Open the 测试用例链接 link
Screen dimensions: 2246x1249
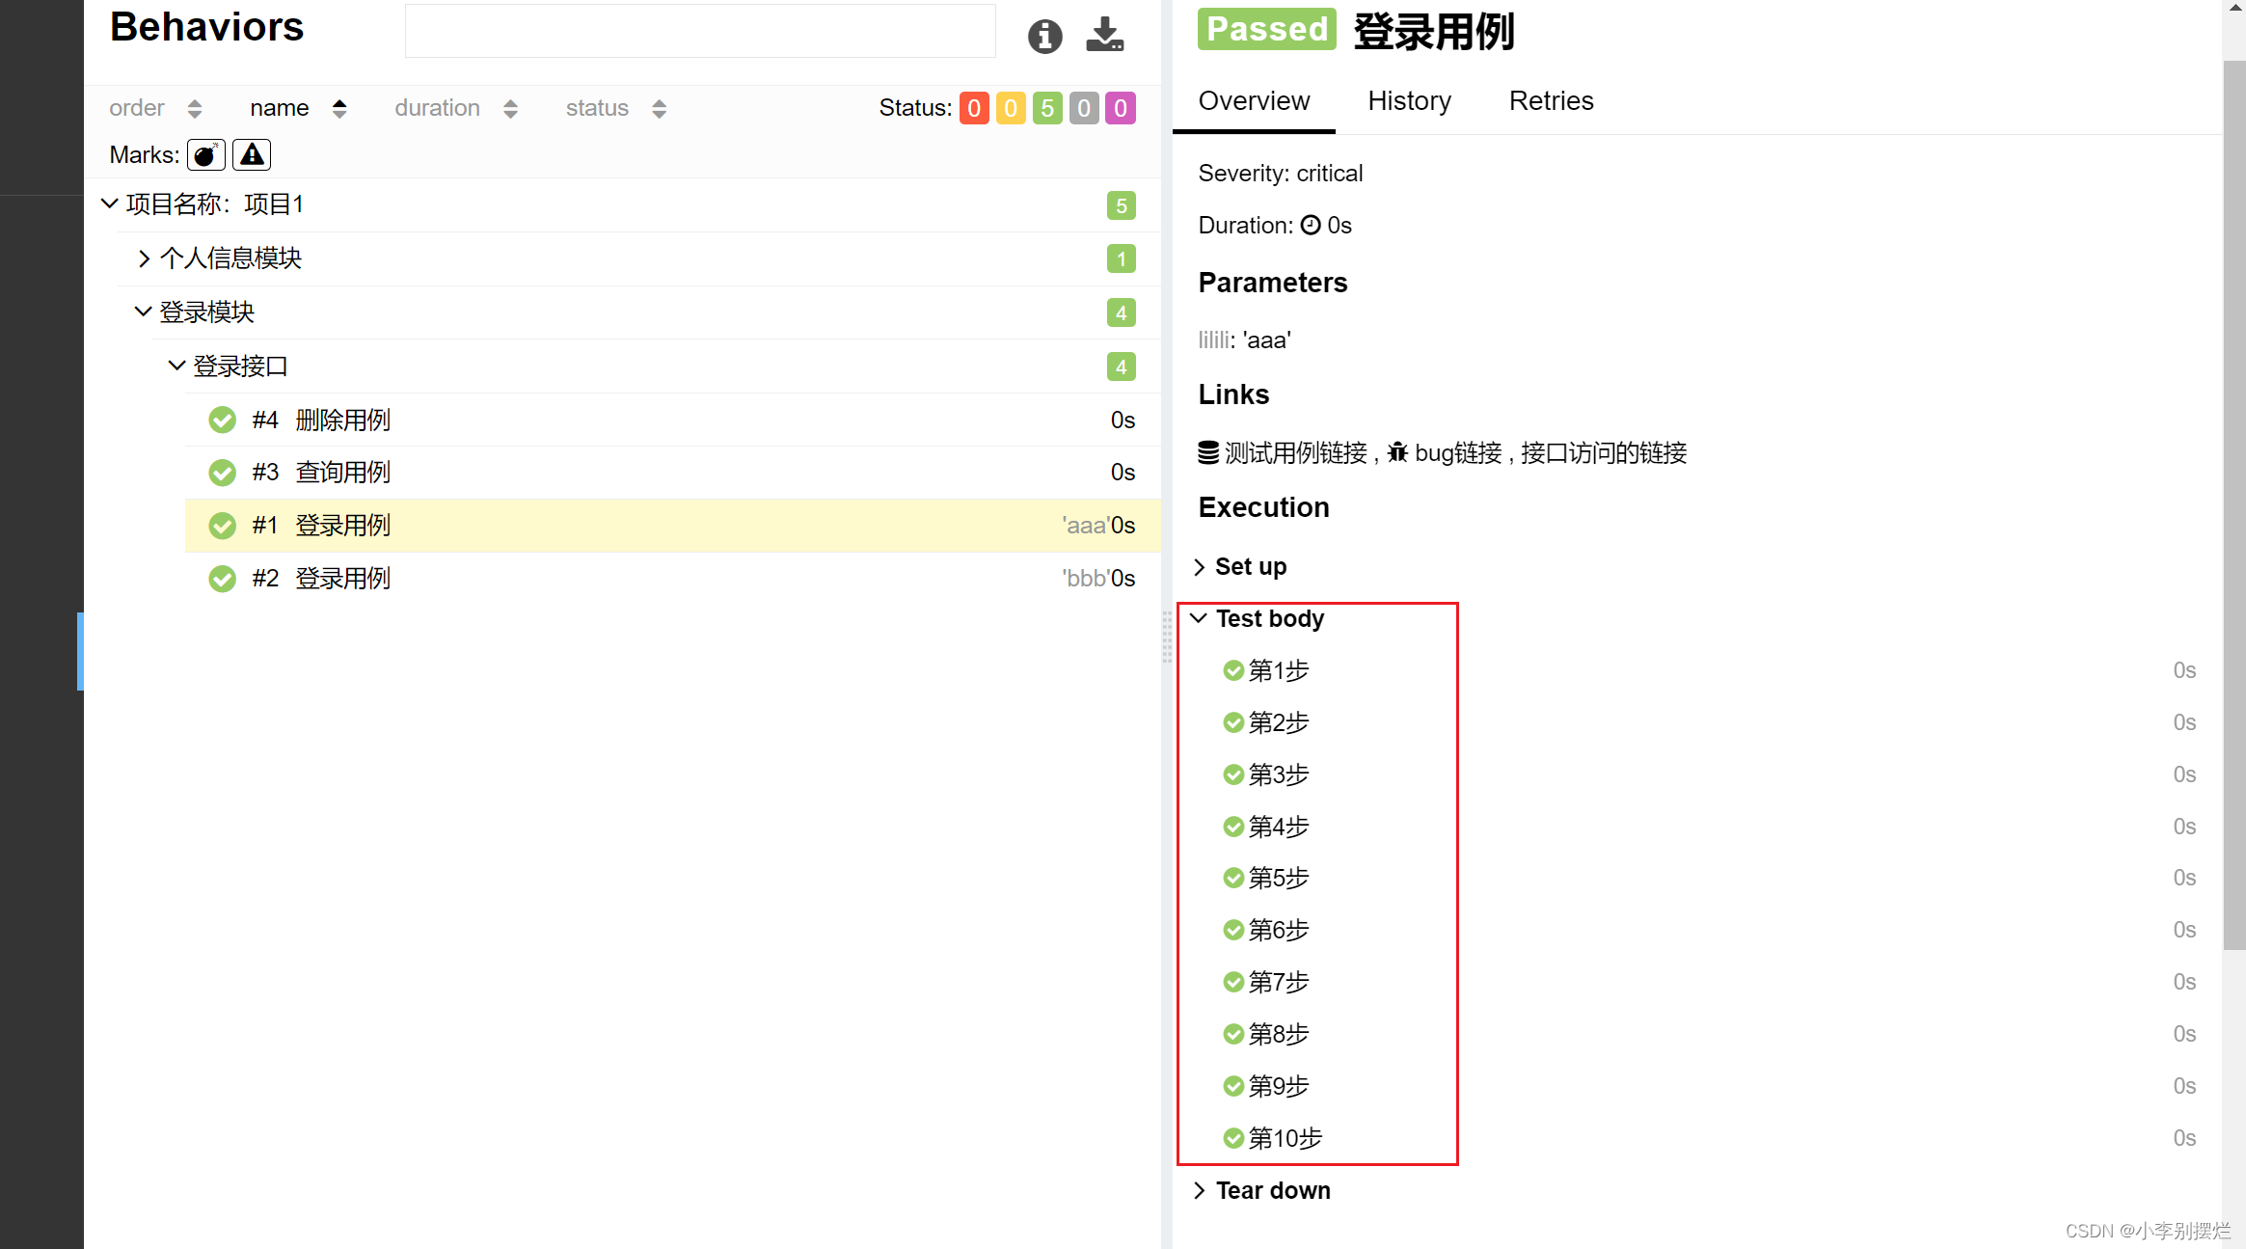1295,452
